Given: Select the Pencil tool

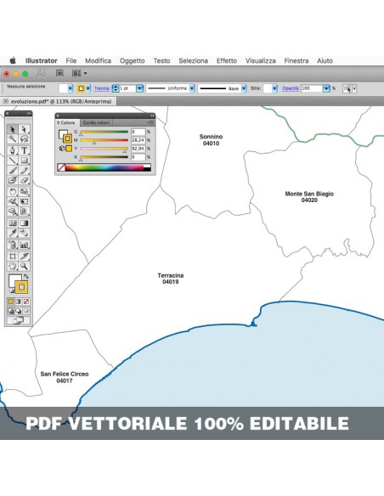Looking at the screenshot, I should [x=25, y=170].
